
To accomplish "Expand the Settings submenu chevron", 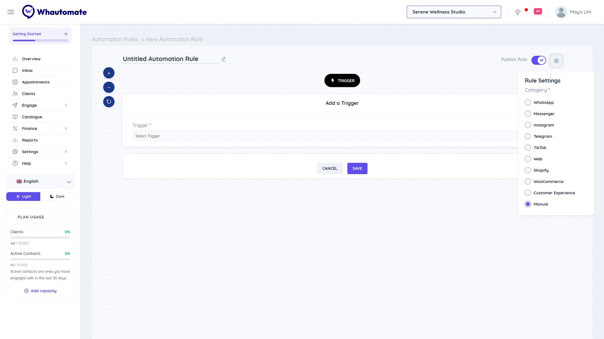I will (66, 152).
